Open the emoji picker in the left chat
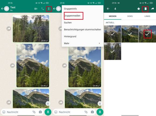This screenshot has height=116, width=156. (x=4, y=112)
